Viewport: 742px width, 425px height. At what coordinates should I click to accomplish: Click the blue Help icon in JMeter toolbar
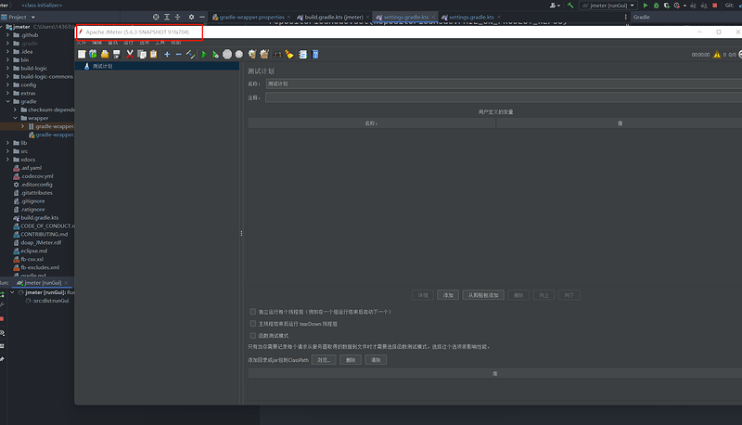pos(315,55)
